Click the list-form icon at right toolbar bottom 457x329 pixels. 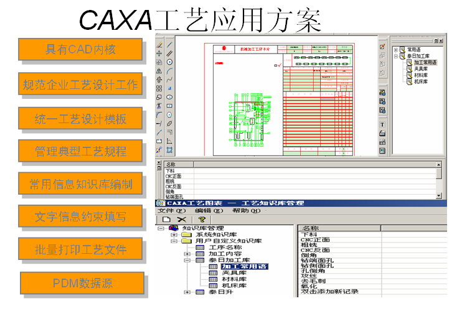tap(382, 151)
